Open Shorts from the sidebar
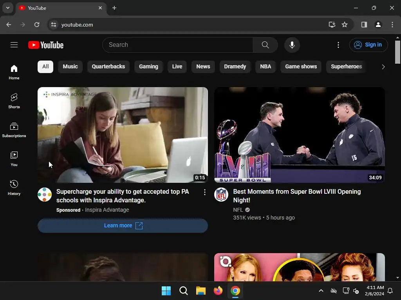This screenshot has width=401, height=300. point(14,101)
